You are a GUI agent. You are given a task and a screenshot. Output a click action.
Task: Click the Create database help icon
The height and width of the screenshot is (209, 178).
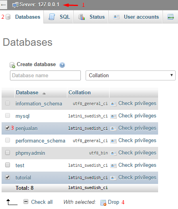(62, 65)
